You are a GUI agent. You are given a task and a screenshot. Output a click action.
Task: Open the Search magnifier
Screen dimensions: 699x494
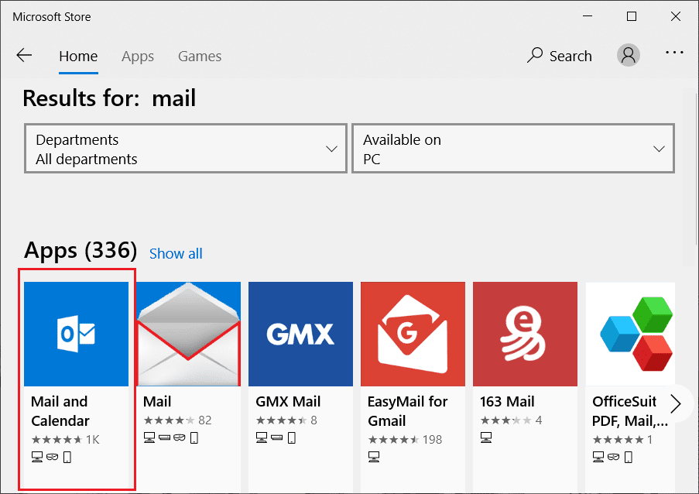tap(534, 56)
